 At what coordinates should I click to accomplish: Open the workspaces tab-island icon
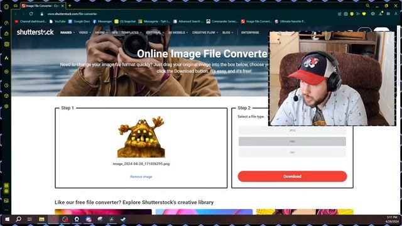16,6
